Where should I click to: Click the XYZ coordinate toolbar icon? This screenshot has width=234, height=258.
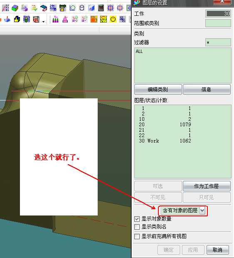tap(5, 8)
